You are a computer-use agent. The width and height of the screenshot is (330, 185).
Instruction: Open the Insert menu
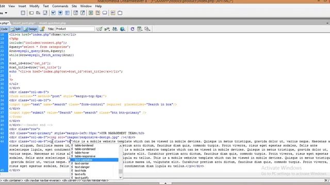pyautogui.click(x=22, y=6)
